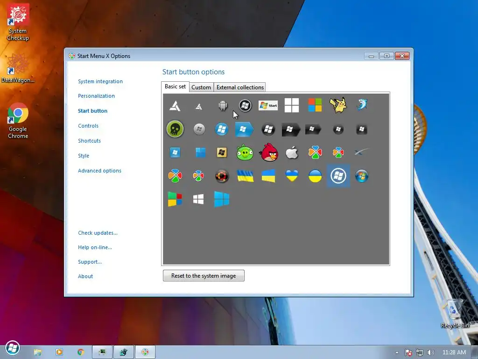The width and height of the screenshot is (478, 359).
Task: Select the large Assassin's Creed logo
Action: (x=175, y=106)
